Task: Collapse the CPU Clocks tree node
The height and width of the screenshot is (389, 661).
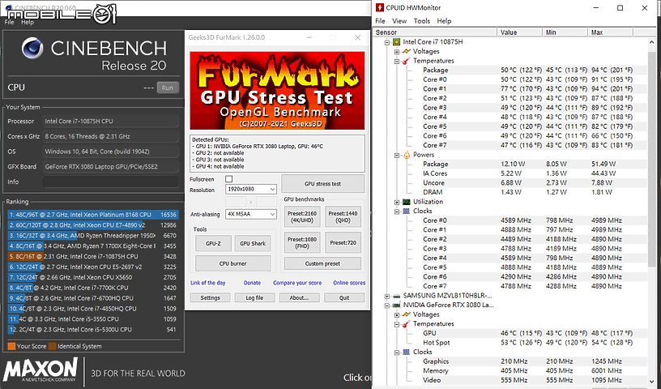Action: (397, 212)
